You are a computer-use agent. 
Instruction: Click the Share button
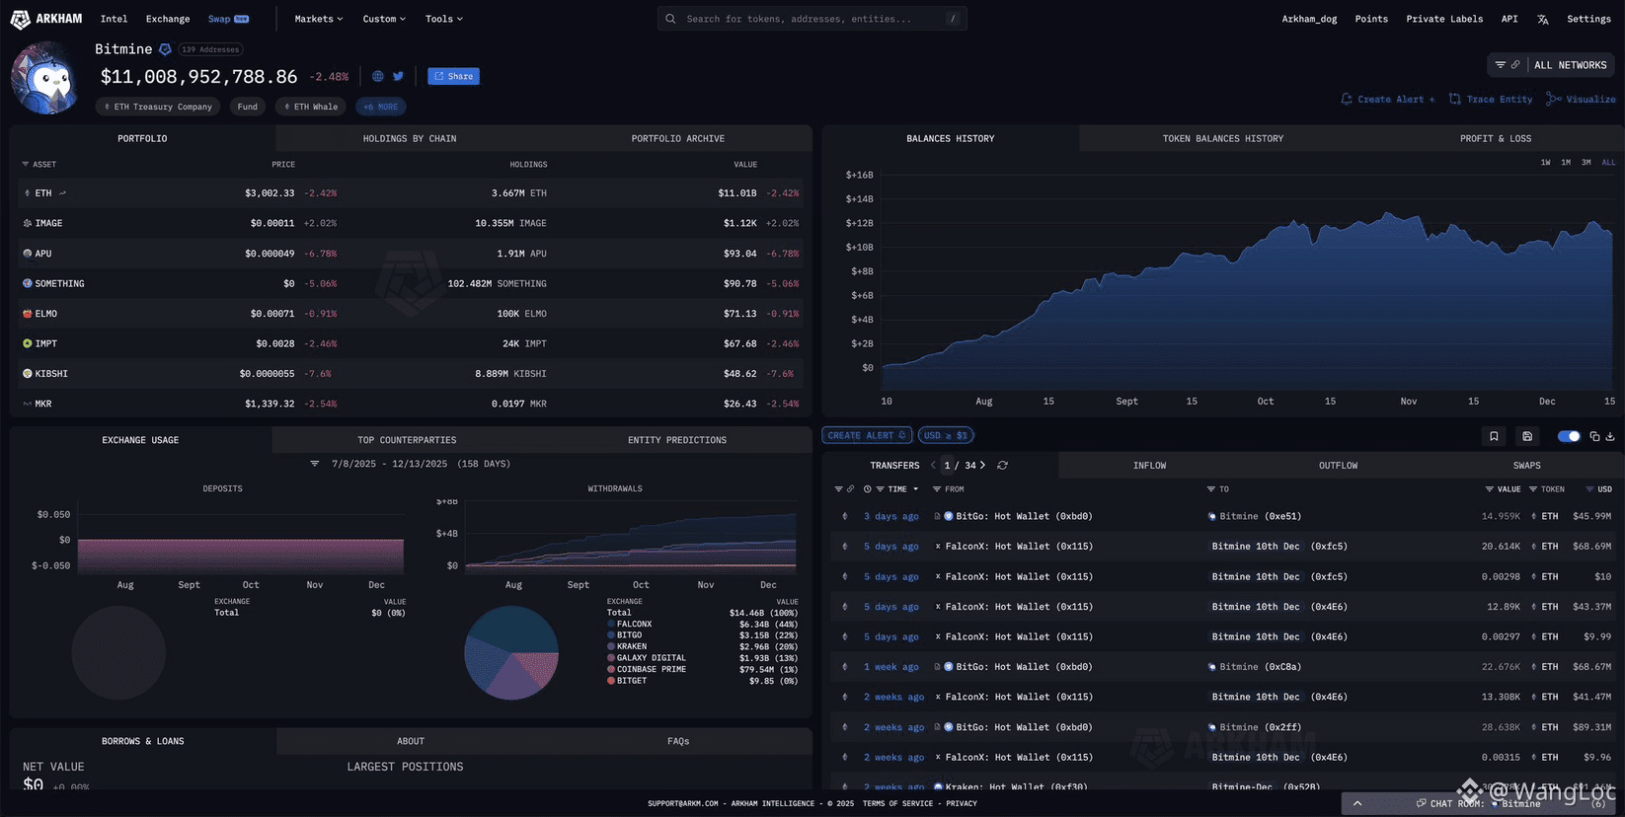pyautogui.click(x=453, y=76)
